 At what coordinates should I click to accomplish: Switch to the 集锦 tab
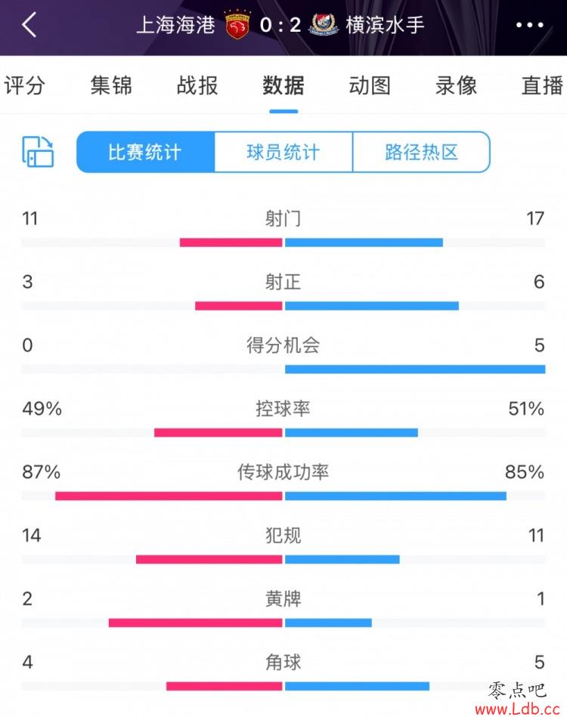(x=111, y=85)
